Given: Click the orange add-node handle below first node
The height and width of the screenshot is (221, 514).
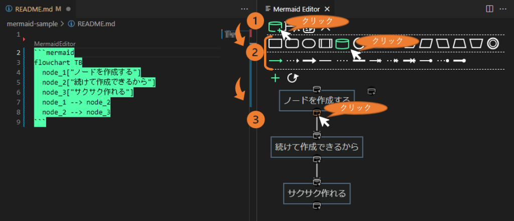Looking at the screenshot, I should [317, 113].
